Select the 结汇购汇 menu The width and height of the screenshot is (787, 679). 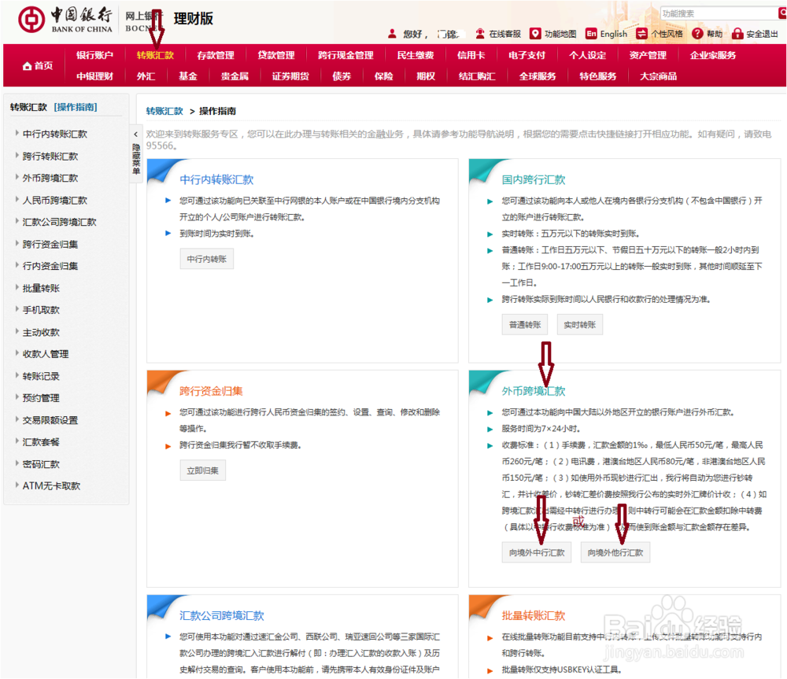tap(477, 76)
